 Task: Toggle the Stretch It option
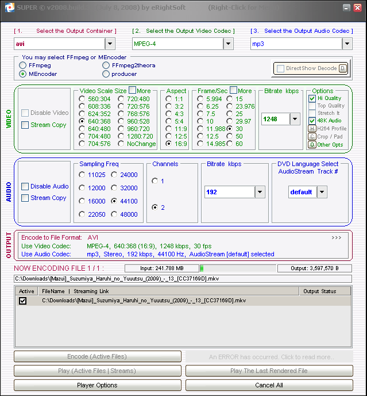click(312, 113)
